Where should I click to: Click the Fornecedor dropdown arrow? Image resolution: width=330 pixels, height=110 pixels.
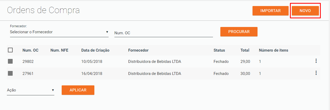coord(107,32)
